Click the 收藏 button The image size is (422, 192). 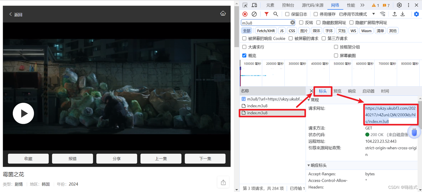click(x=28, y=159)
